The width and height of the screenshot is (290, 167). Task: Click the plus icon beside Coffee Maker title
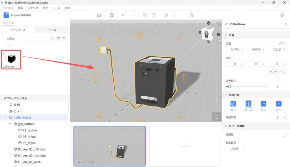285,24
